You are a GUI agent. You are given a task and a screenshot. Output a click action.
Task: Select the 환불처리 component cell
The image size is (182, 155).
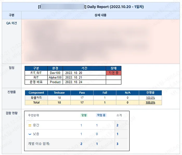point(36,98)
